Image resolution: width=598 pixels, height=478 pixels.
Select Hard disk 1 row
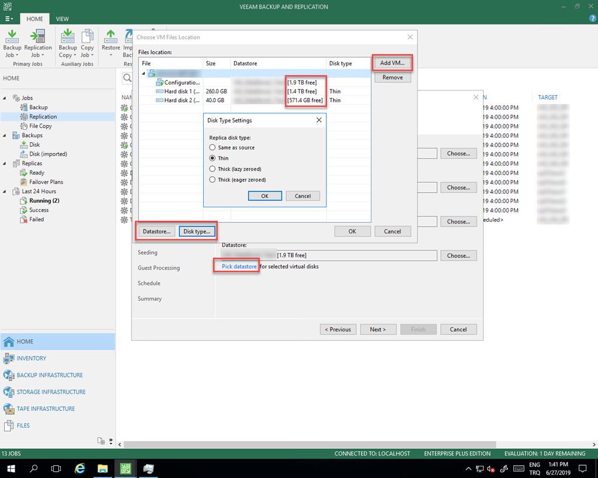tap(255, 92)
